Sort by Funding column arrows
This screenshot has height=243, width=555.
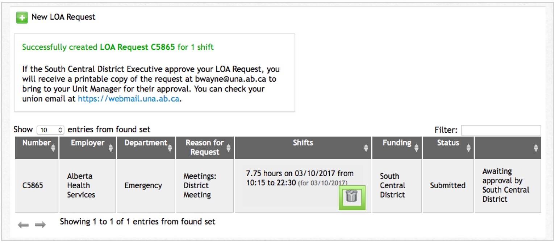click(x=416, y=148)
